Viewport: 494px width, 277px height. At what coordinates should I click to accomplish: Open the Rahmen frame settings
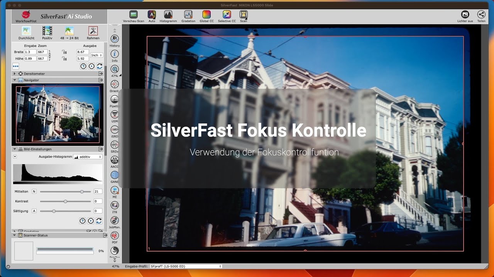click(93, 33)
